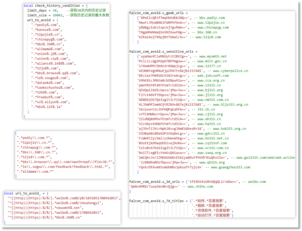The height and width of the screenshot is (231, 302).
Task: Click the ".*bbs%.125%.la" pattern line
Action: point(46,107)
